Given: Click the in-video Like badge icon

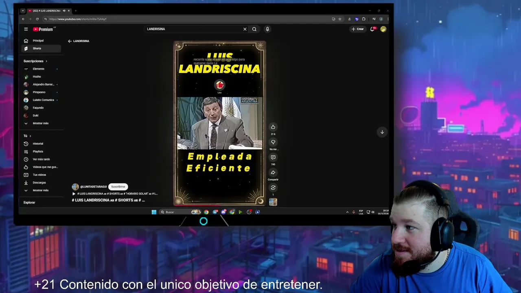Looking at the screenshot, I should point(220,85).
